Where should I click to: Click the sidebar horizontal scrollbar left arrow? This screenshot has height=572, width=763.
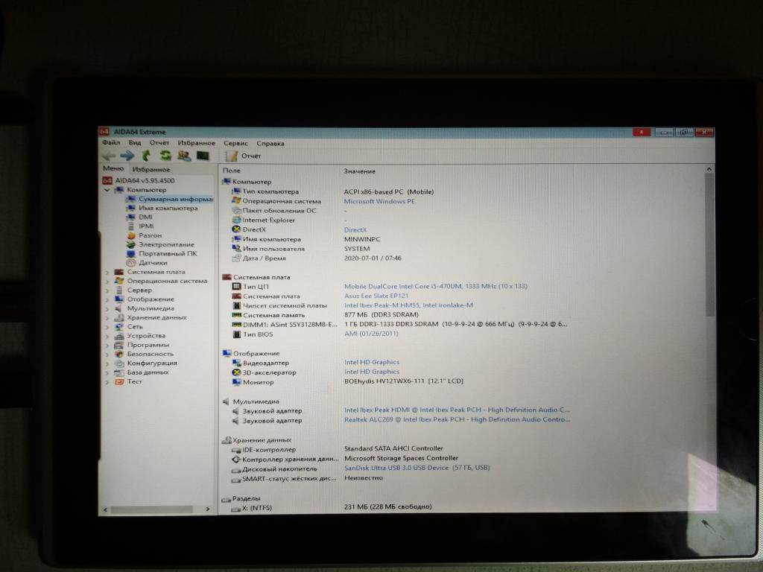tap(106, 509)
